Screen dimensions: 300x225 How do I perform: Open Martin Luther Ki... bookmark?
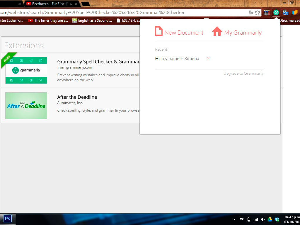(11, 21)
